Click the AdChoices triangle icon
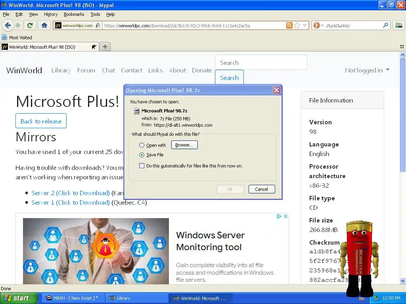Viewport: 406px width, 304px height. click(x=279, y=217)
